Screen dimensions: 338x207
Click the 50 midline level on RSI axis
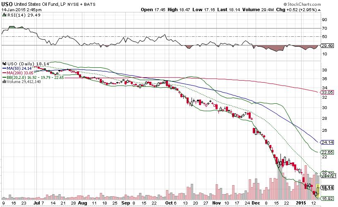click(x=324, y=37)
